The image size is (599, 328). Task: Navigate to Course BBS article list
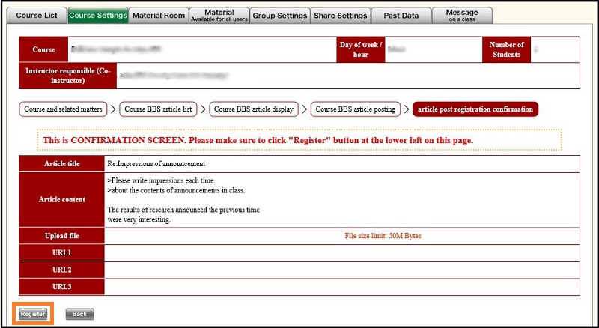(x=159, y=109)
